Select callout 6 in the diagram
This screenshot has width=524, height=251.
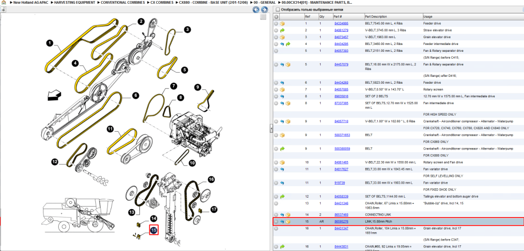pos(135,96)
